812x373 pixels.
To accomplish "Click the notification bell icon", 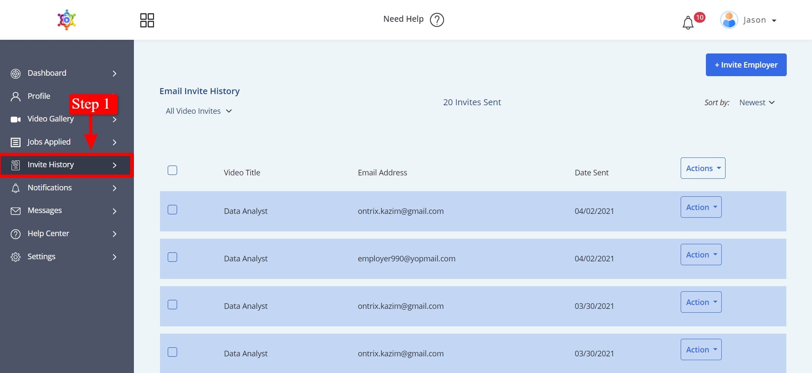I will 688,22.
